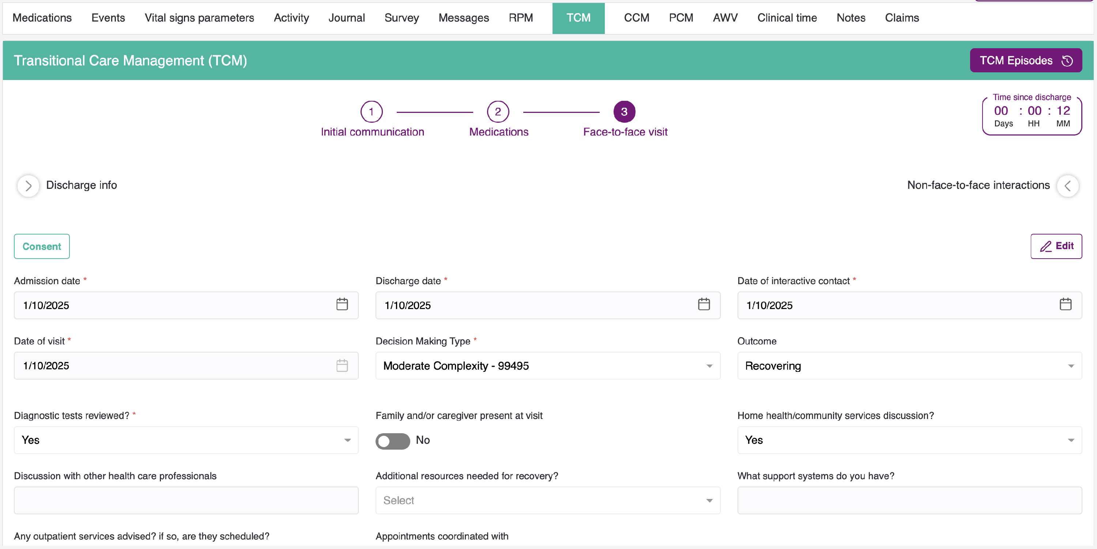Select step 3 Face-to-face visit circle
This screenshot has height=549, width=1097.
pyautogui.click(x=624, y=112)
